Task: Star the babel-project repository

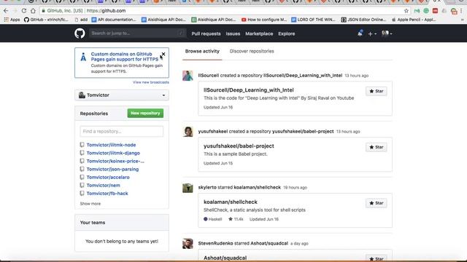Action: click(x=377, y=147)
